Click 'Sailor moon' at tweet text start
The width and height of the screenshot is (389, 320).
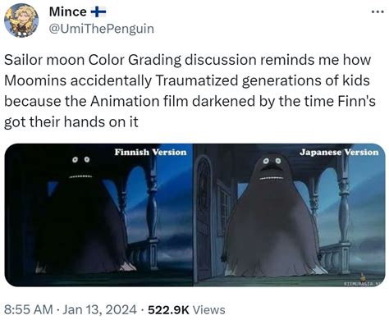click(44, 60)
